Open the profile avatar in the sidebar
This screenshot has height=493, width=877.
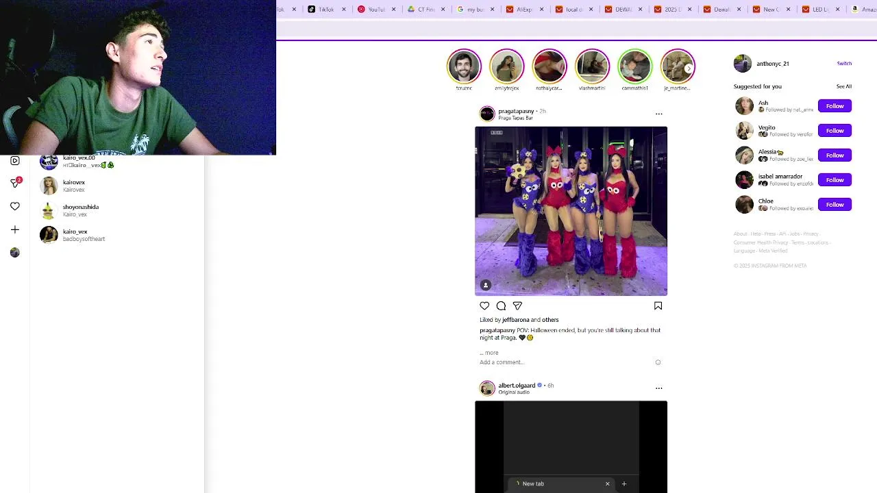[x=15, y=253]
